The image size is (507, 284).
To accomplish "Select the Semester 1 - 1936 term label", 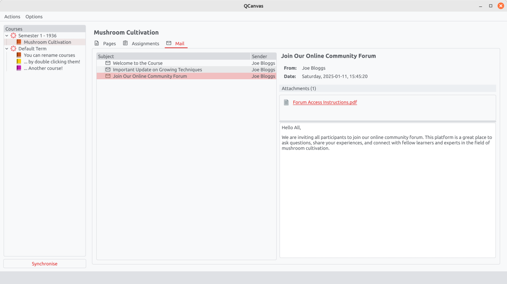I will tap(37, 36).
